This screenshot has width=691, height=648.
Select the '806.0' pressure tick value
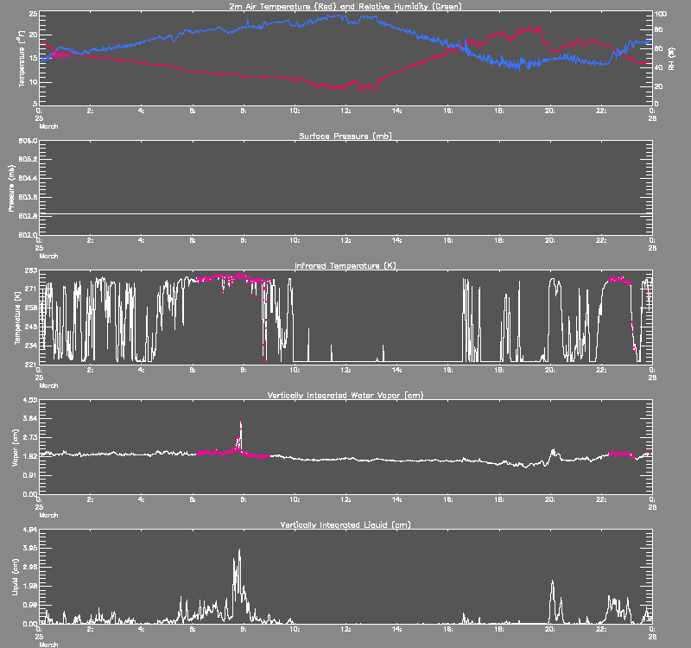point(28,141)
